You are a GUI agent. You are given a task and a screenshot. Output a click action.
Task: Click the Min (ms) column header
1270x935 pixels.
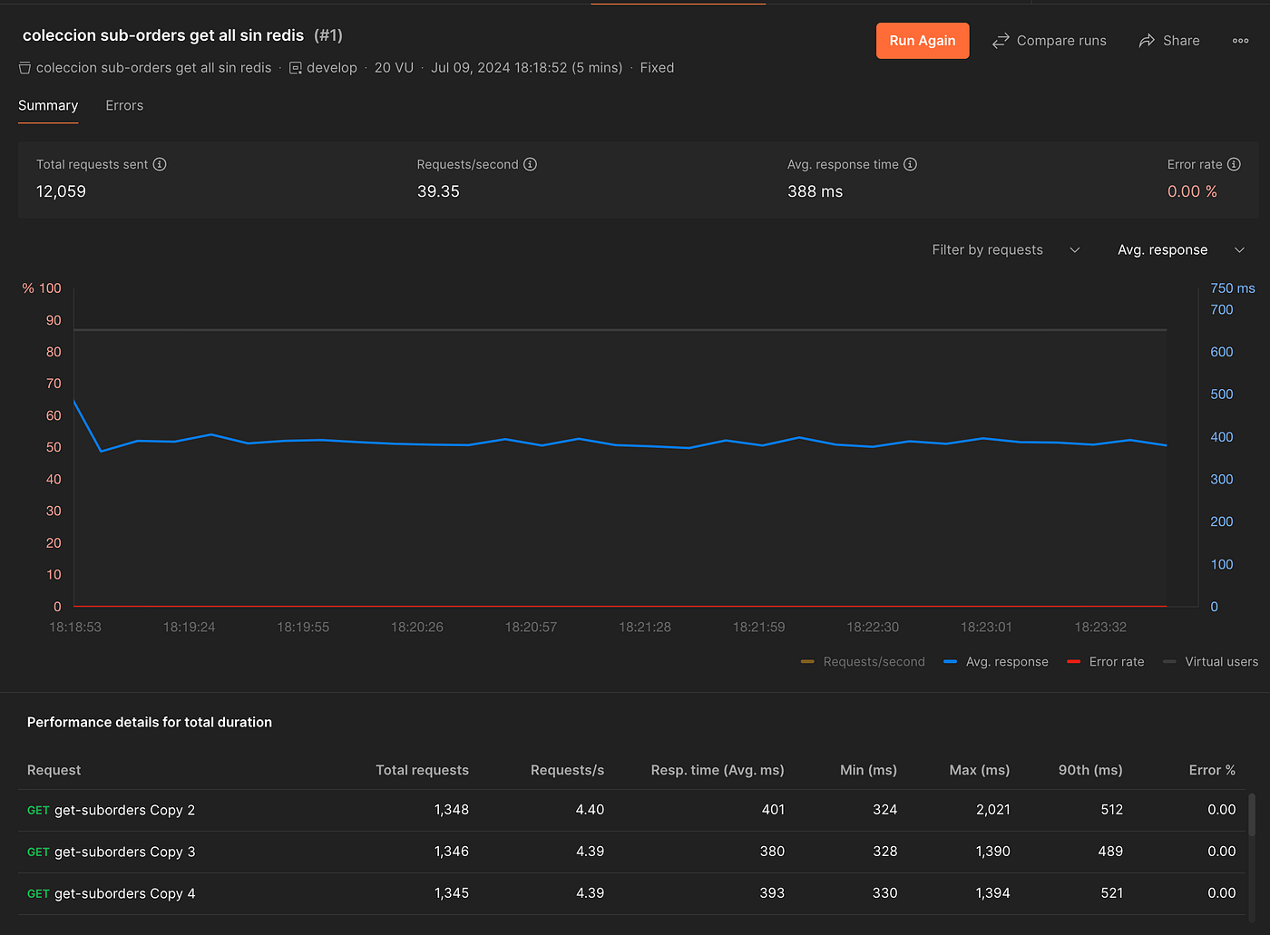click(x=868, y=770)
